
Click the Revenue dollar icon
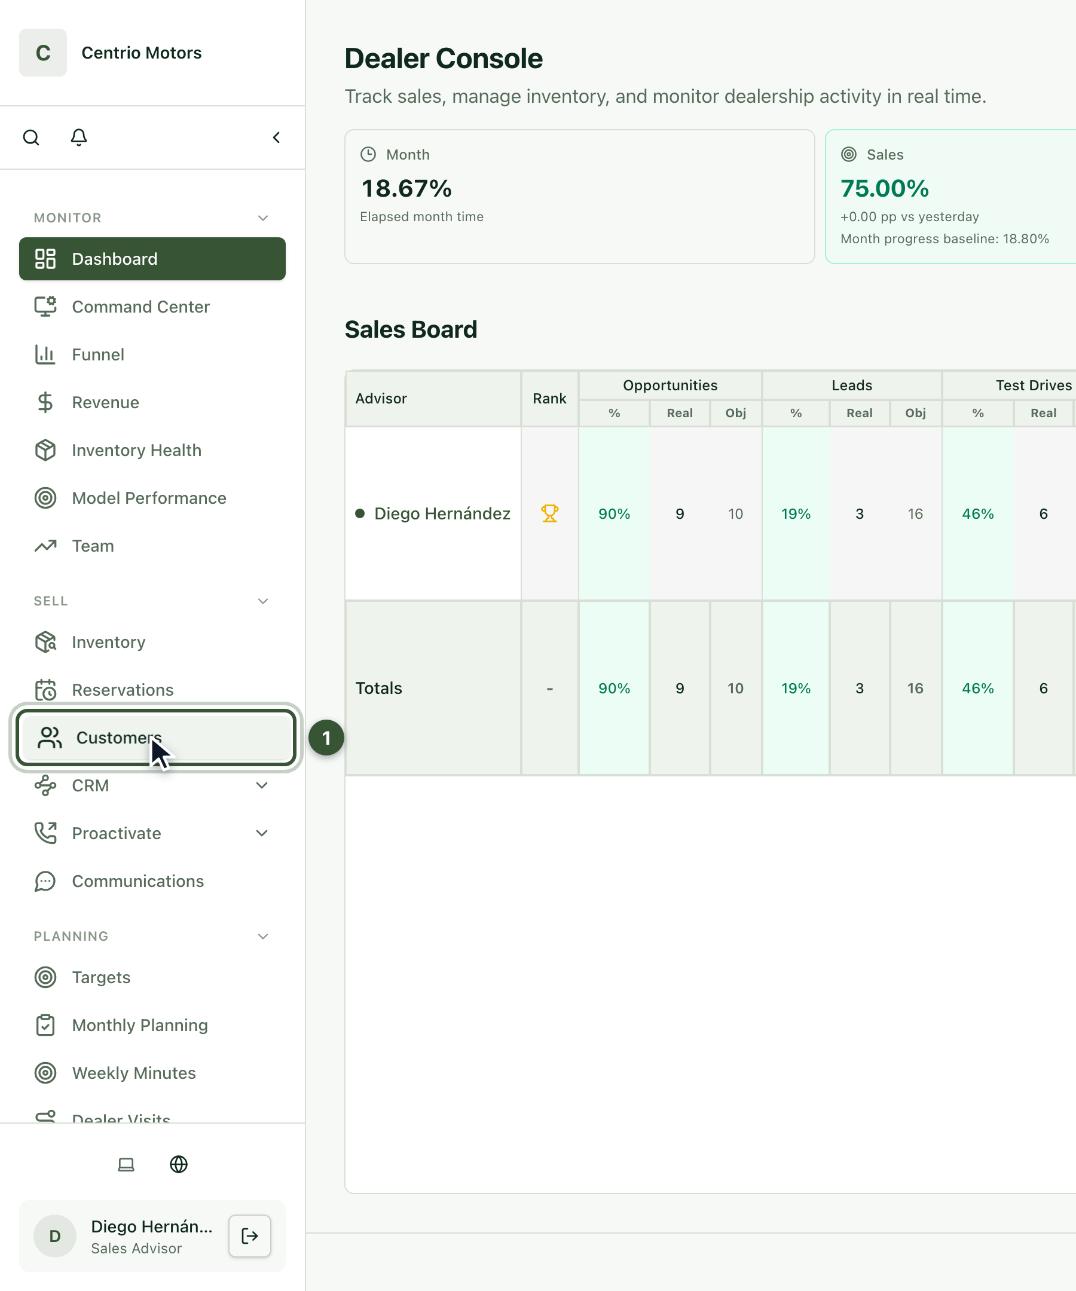click(45, 403)
